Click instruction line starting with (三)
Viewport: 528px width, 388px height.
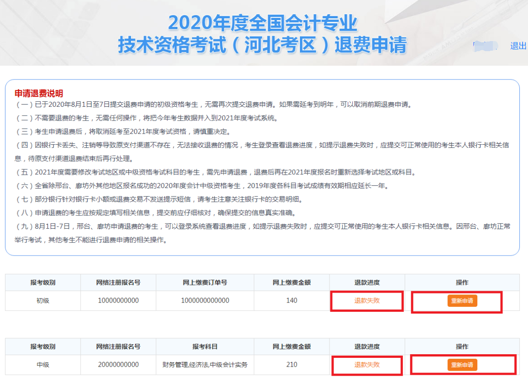(x=123, y=131)
